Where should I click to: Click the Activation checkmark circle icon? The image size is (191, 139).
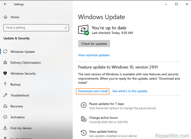pyautogui.click(x=5, y=117)
